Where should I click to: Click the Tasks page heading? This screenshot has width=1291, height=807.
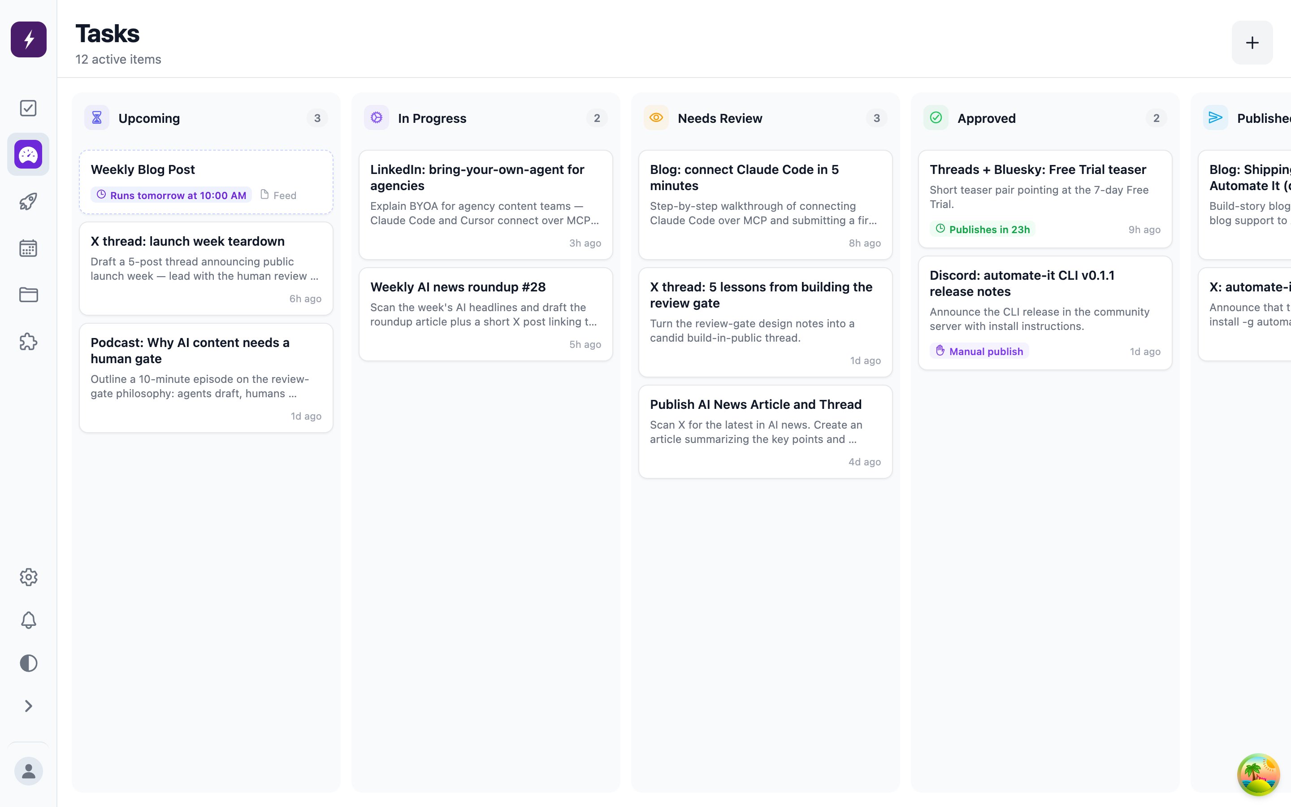[107, 34]
